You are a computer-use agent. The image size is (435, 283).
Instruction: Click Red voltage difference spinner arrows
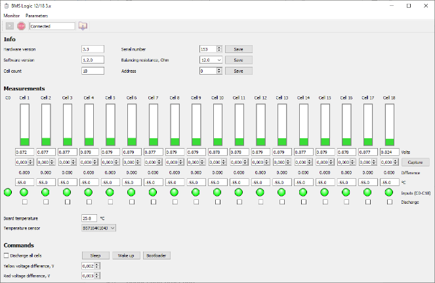pos(97,276)
